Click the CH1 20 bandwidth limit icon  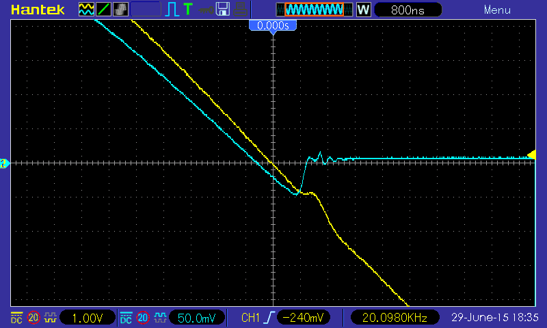point(34,318)
